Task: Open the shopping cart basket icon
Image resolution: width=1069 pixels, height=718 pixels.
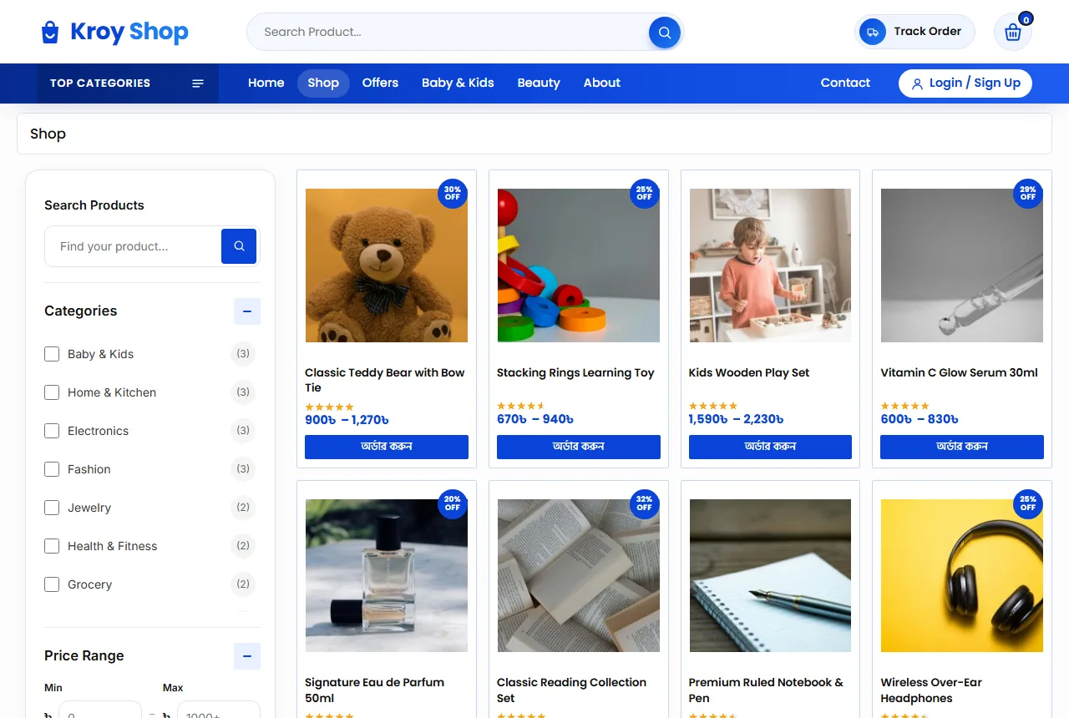Action: [x=1013, y=33]
